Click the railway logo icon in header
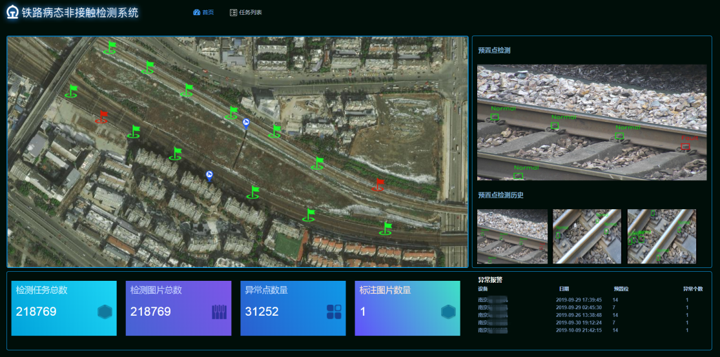The width and height of the screenshot is (720, 357). click(x=13, y=13)
